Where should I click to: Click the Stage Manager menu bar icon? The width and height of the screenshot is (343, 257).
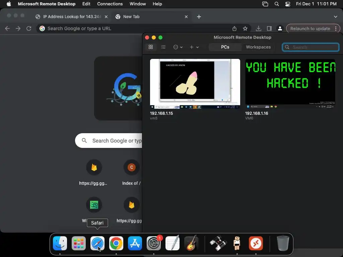point(265,4)
